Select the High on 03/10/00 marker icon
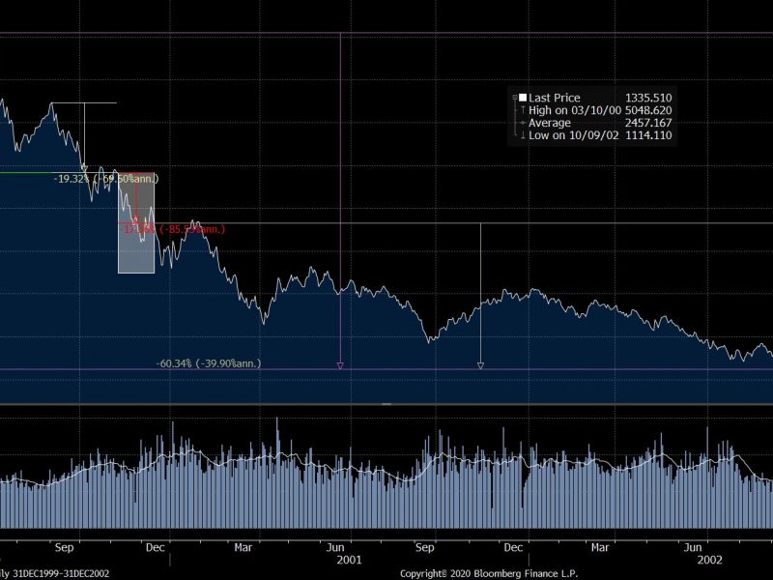Screen dimensions: 773x580 click(x=523, y=110)
